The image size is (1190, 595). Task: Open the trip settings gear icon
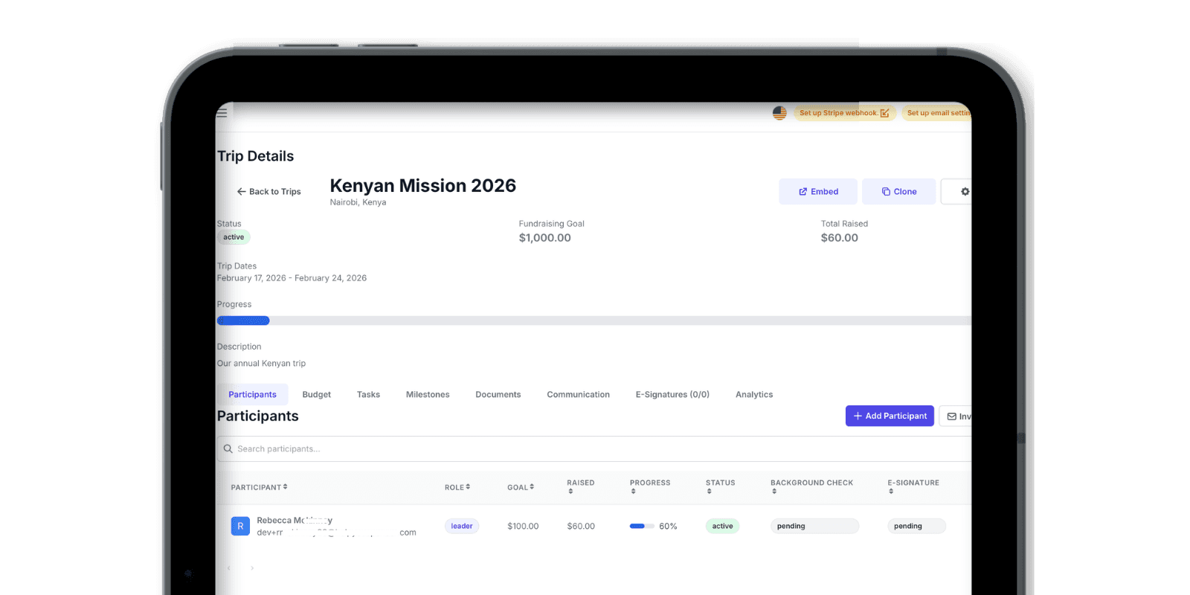tap(965, 192)
